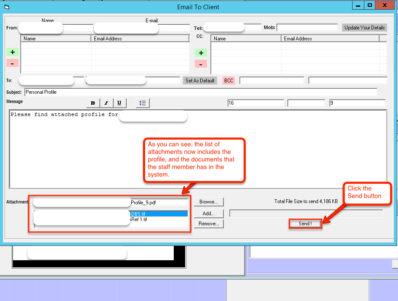Toggle underline formatting button
Screen dimensions: 398x301
click(x=119, y=103)
